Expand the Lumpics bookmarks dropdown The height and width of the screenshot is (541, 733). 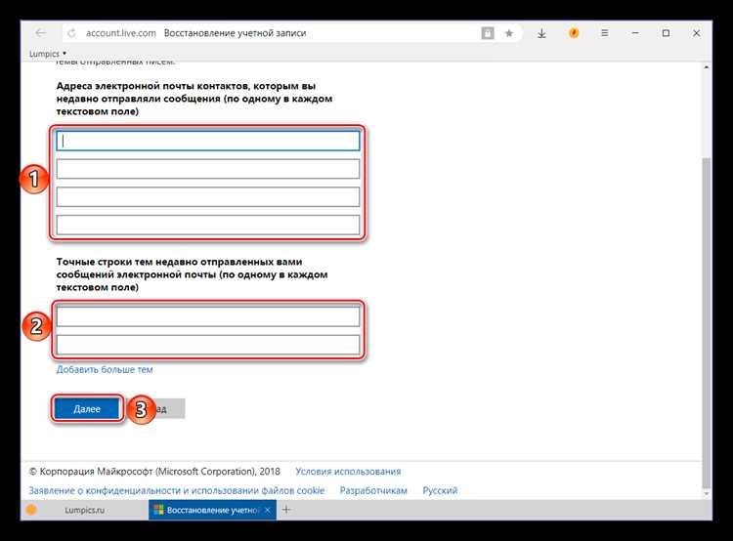pyautogui.click(x=48, y=54)
